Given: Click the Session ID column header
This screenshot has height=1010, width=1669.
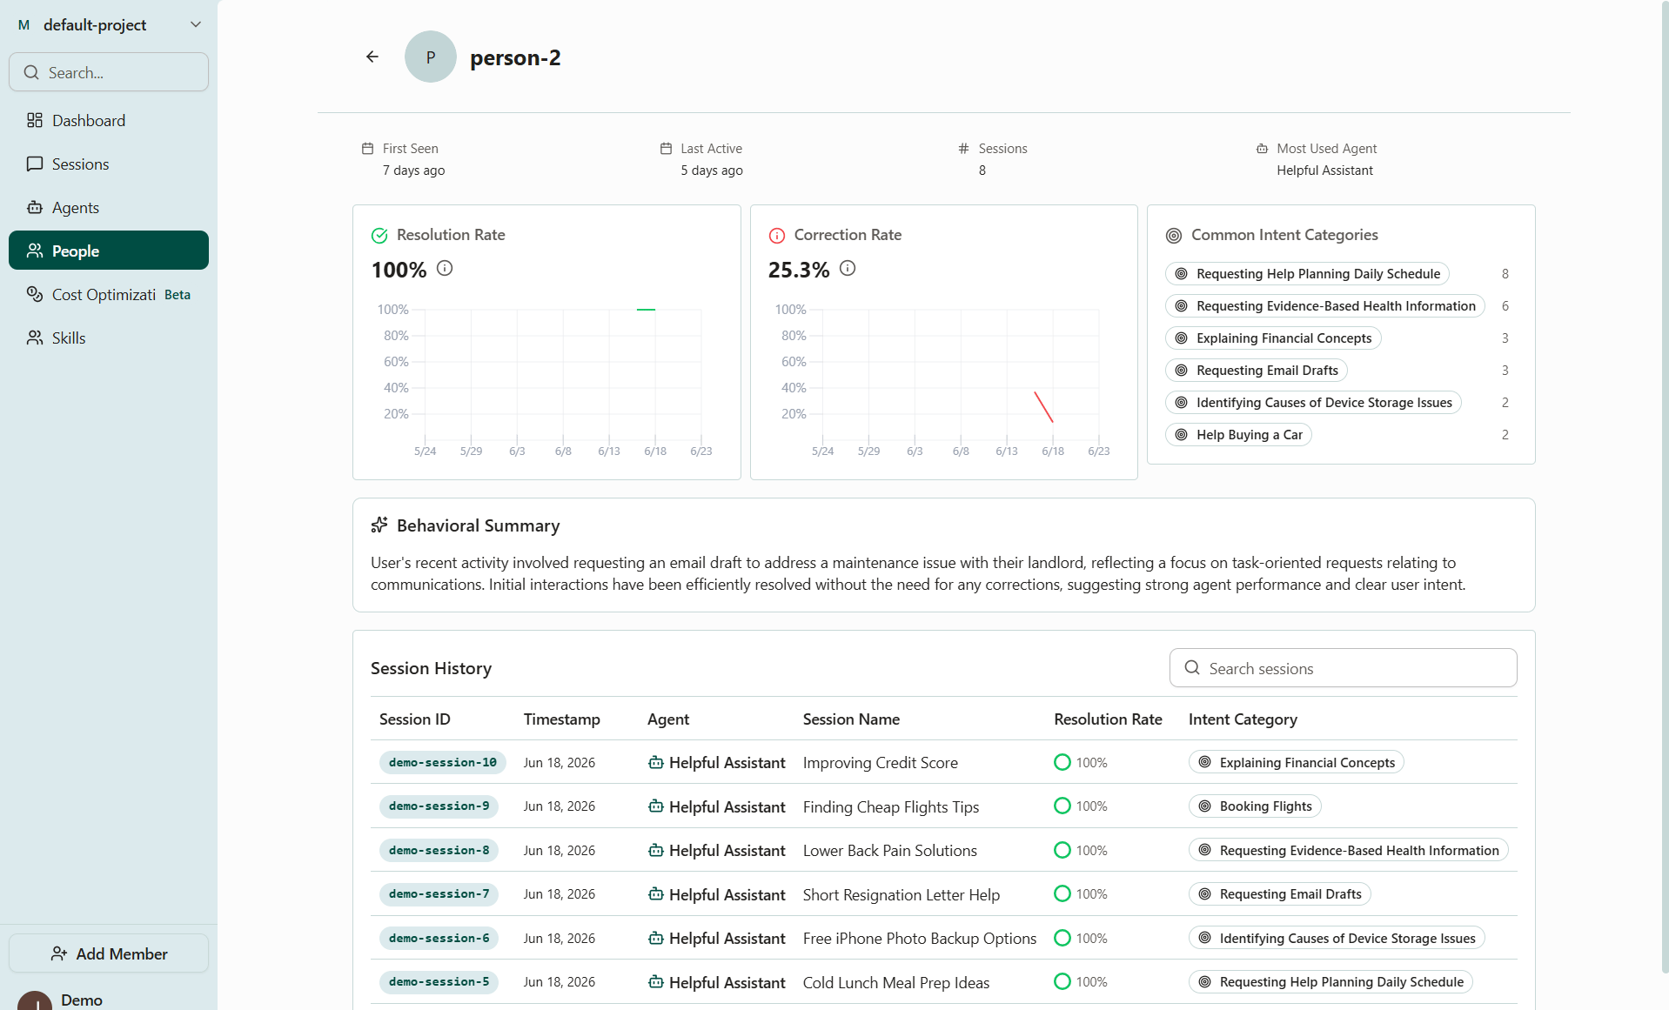Looking at the screenshot, I should coord(414,719).
